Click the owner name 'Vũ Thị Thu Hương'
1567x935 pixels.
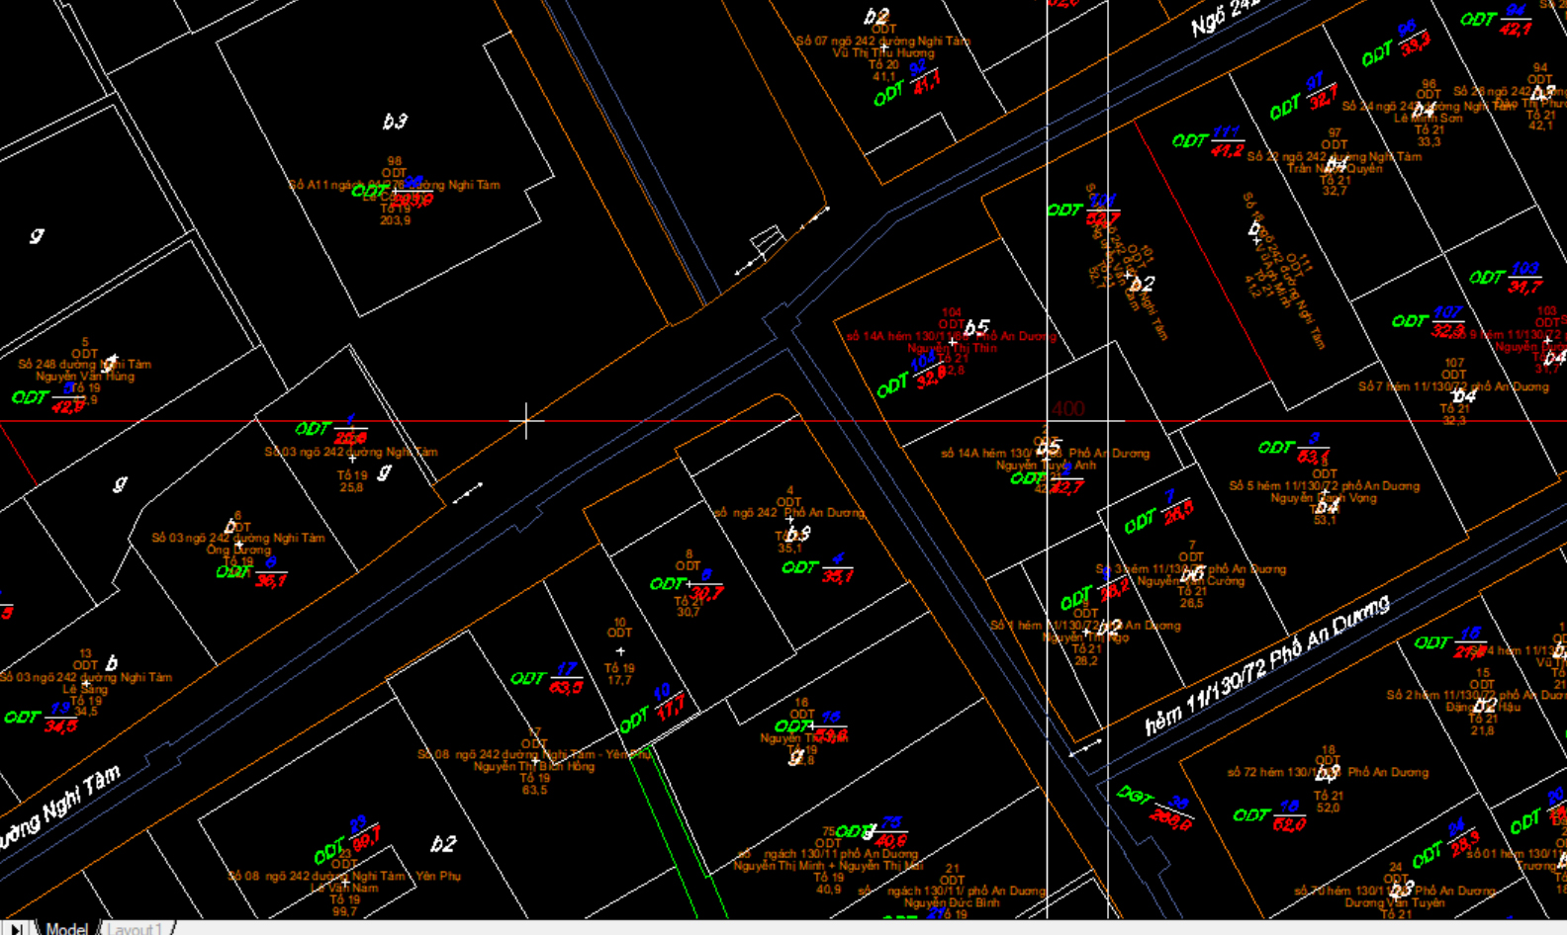tap(883, 52)
